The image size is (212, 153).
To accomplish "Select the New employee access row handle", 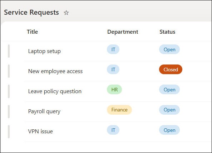I will [x=9, y=71].
